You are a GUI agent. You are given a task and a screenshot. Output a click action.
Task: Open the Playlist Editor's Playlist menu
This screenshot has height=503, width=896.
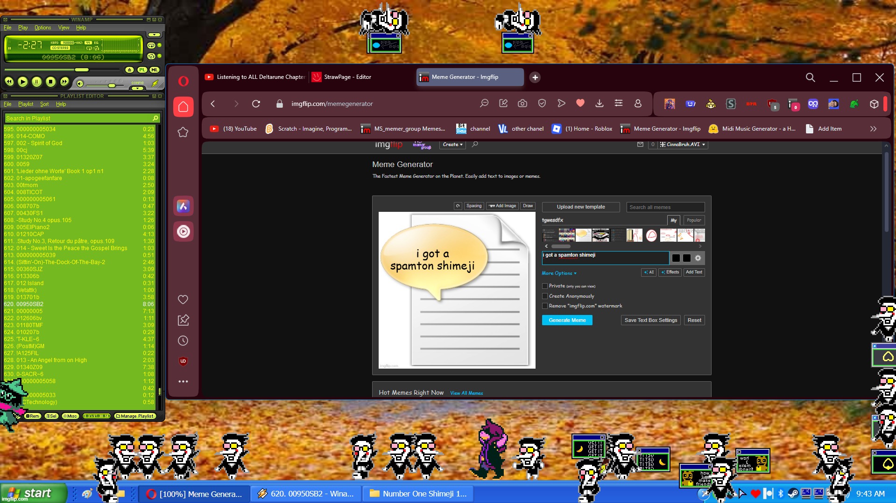click(x=26, y=104)
